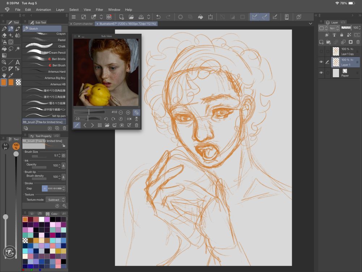The image size is (362, 272).
Task: Create a new layer folder
Action: click(329, 42)
